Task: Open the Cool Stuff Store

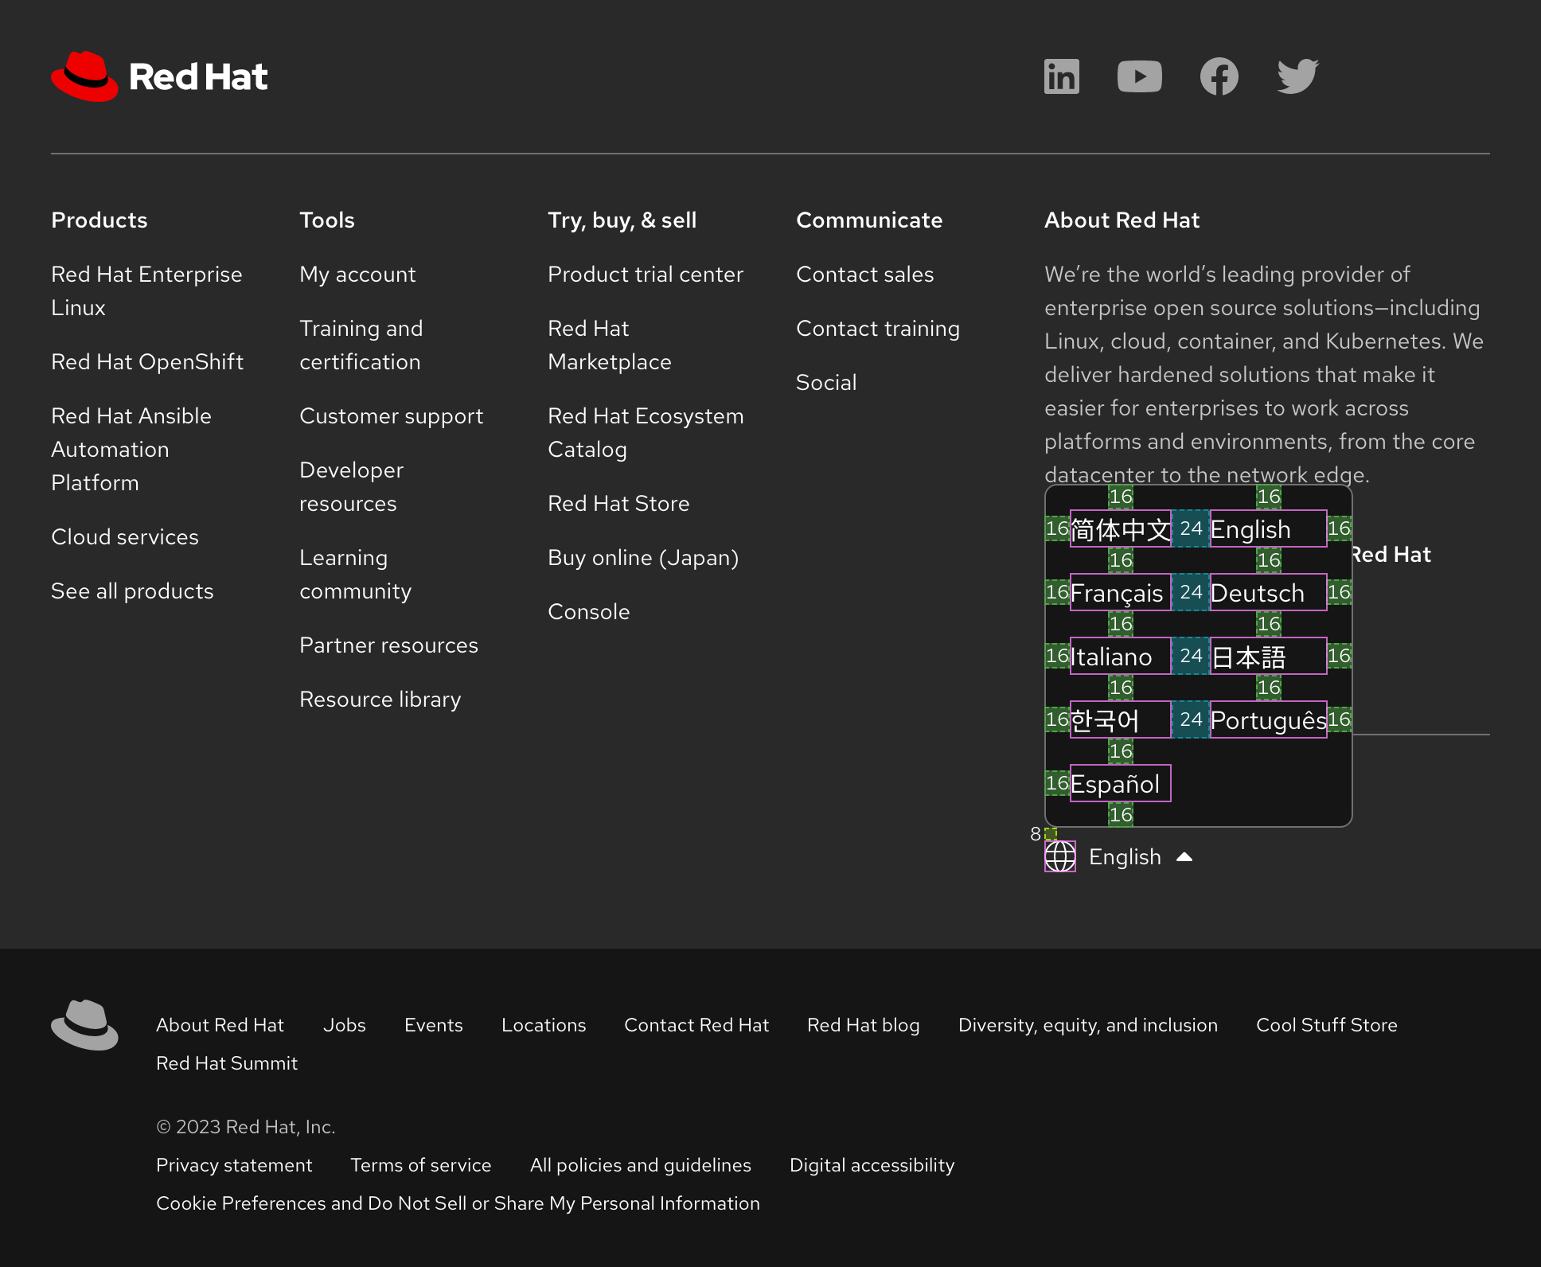Action: point(1326,1025)
